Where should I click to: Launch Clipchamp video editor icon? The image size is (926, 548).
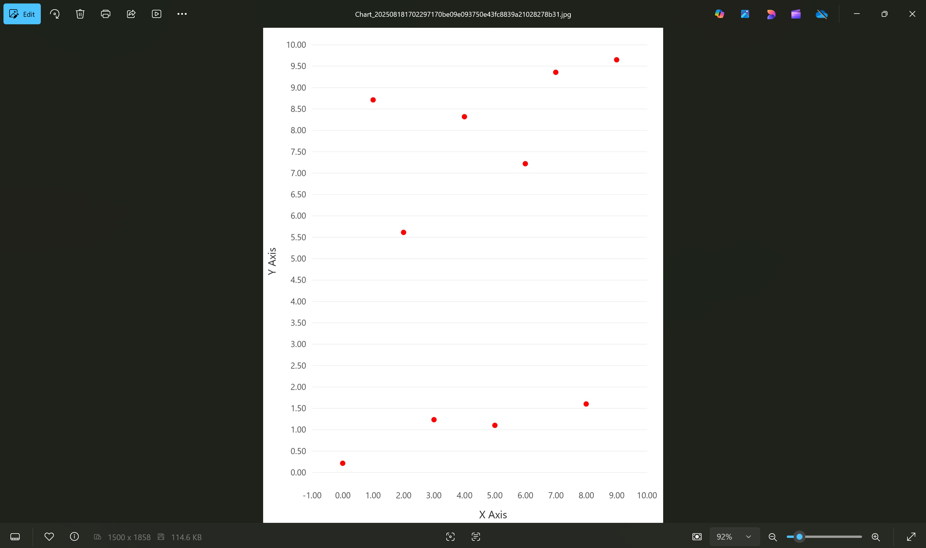point(796,14)
